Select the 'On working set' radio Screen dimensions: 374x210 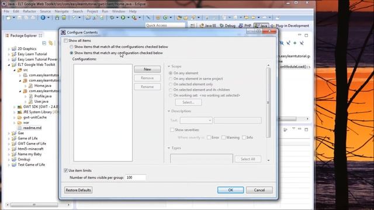coord(171,95)
